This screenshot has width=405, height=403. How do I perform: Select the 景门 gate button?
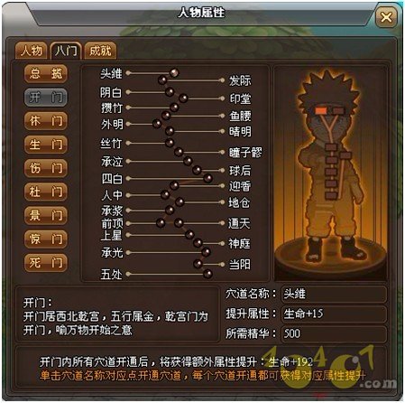point(46,215)
